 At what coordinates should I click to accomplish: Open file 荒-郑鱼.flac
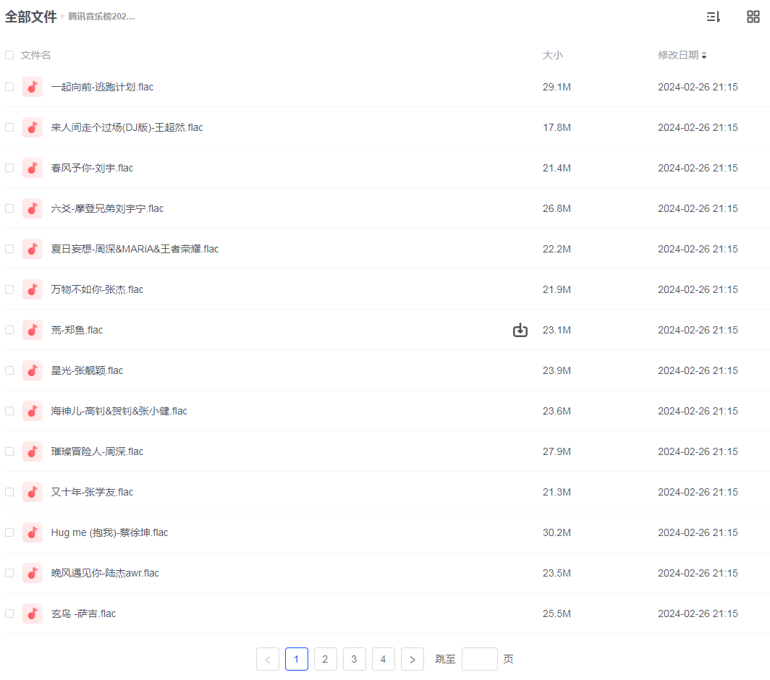pyautogui.click(x=77, y=330)
